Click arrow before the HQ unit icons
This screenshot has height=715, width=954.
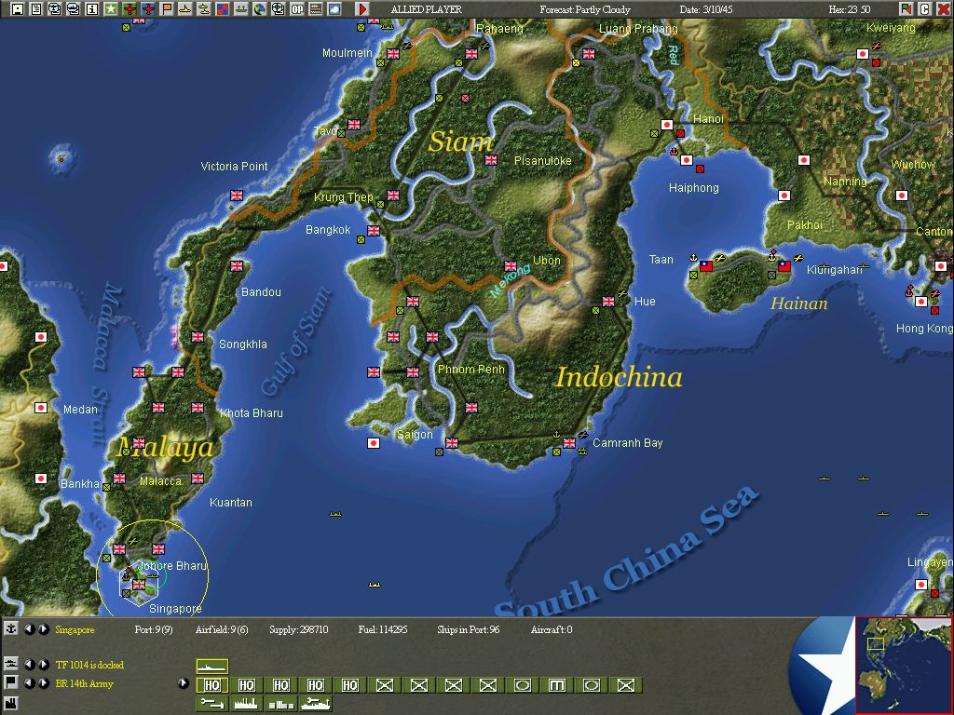point(184,683)
